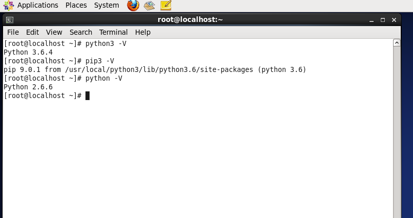Open the Help menu

[x=143, y=32]
